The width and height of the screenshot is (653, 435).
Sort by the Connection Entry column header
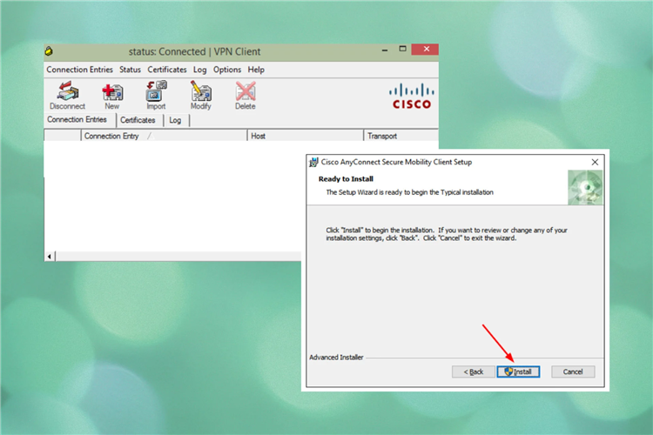tap(164, 136)
